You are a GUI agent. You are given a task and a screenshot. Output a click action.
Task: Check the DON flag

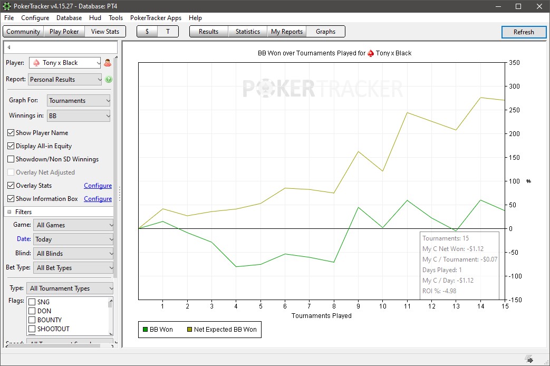point(32,311)
